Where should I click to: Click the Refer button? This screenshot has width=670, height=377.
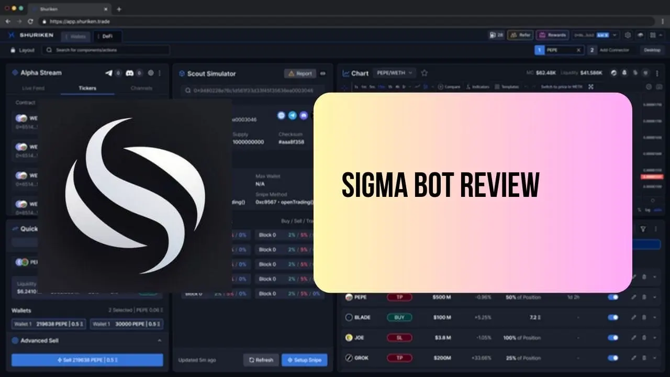pyautogui.click(x=520, y=35)
